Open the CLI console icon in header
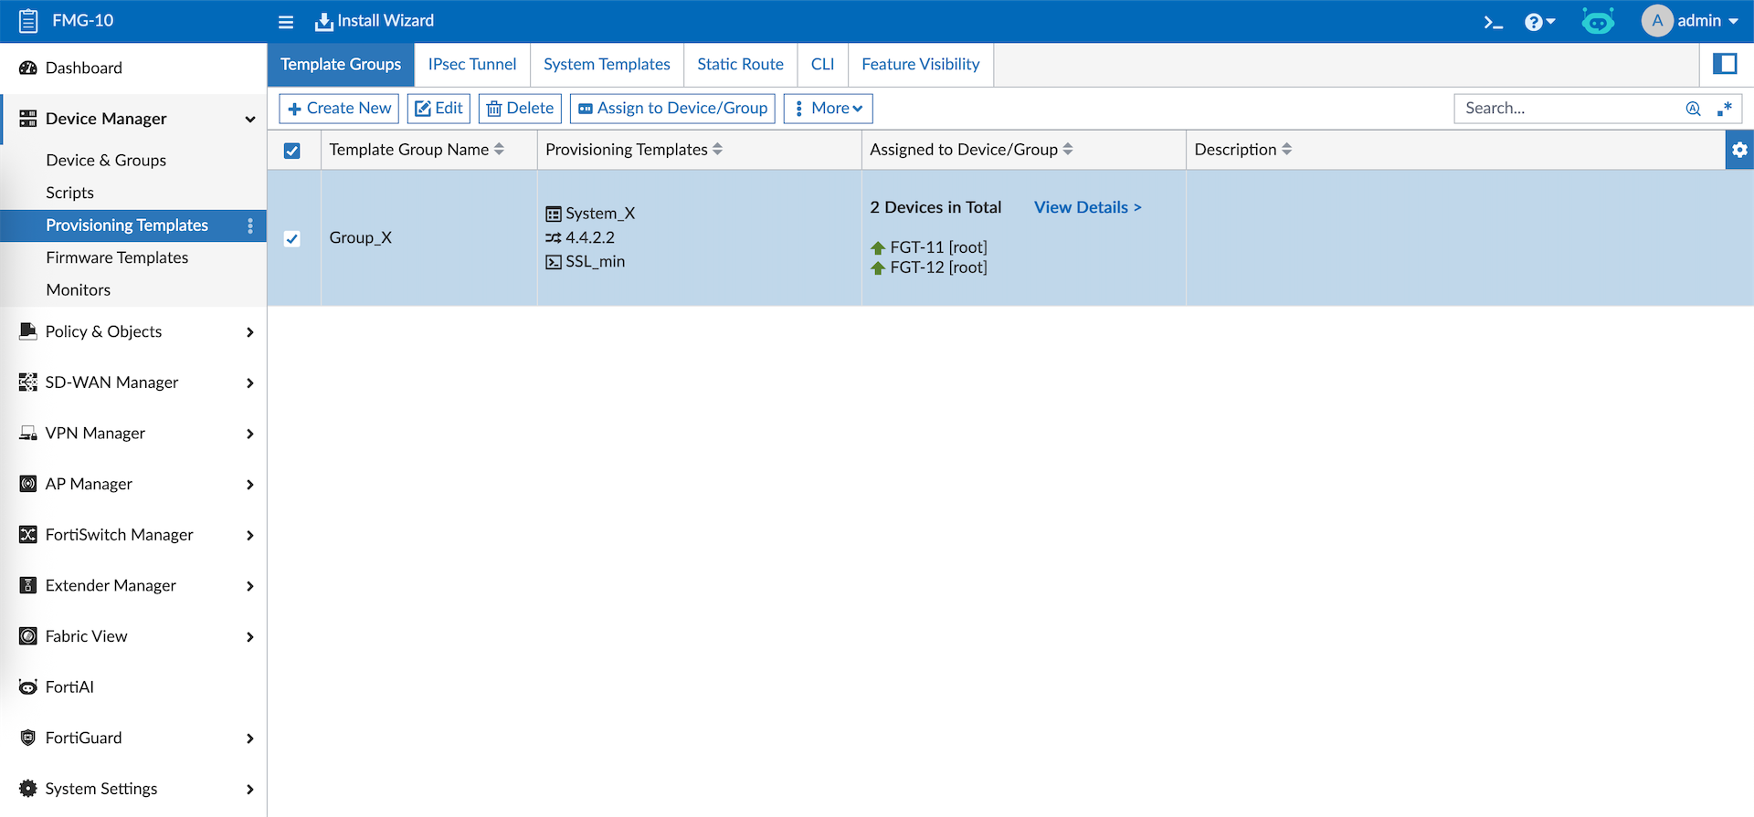 pyautogui.click(x=1493, y=22)
